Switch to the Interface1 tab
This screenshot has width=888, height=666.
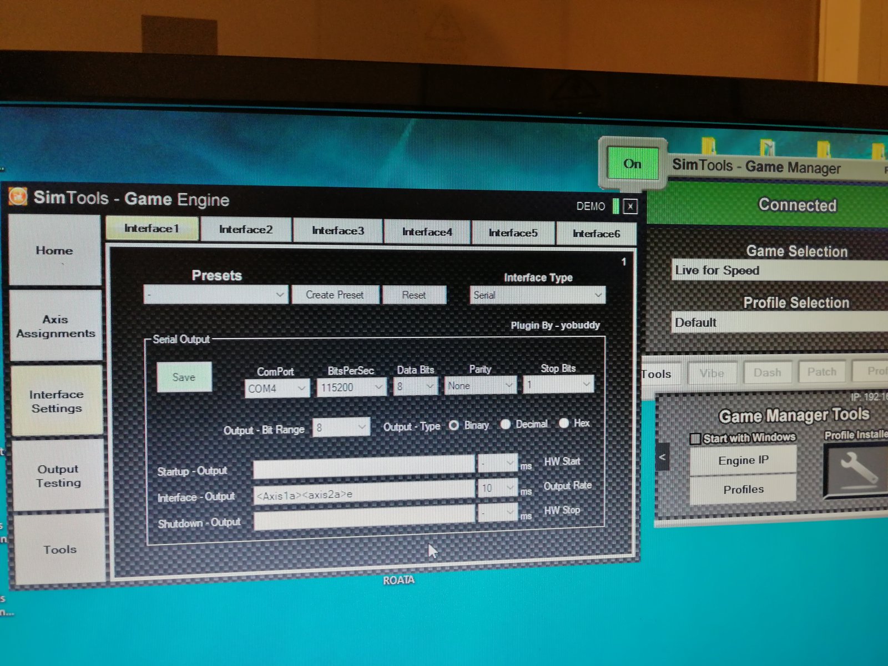point(152,228)
